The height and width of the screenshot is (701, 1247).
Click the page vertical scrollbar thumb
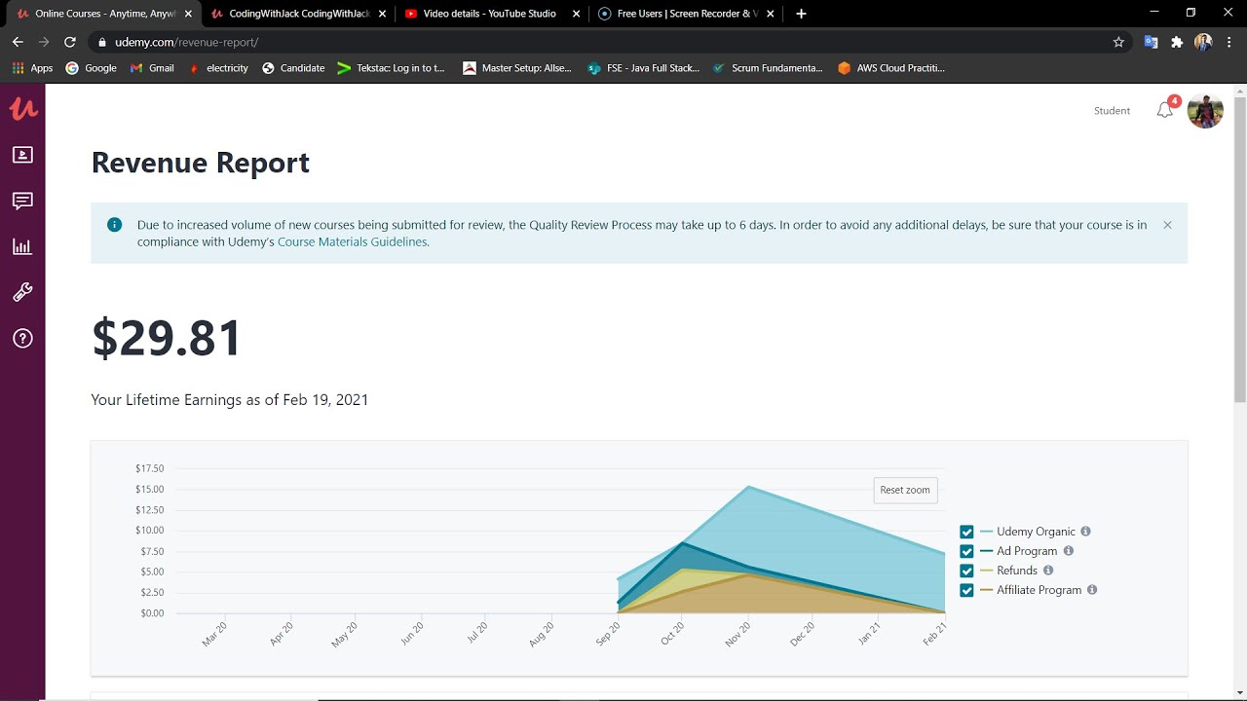[x=1240, y=247]
